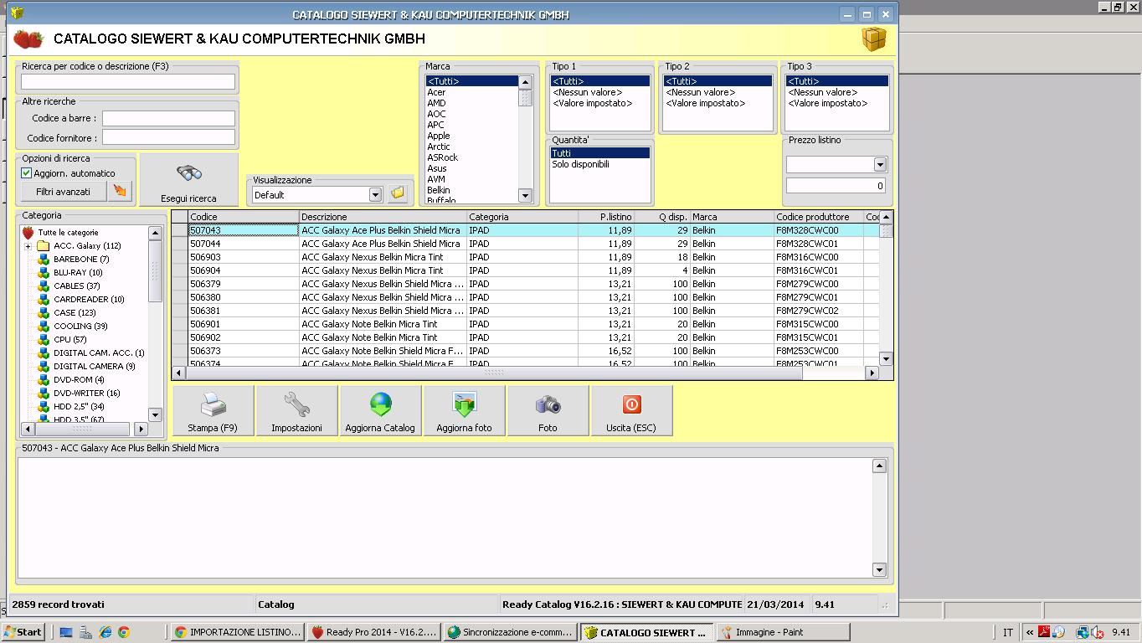Image resolution: width=1142 pixels, height=643 pixels.
Task: Select the CABLES (37) category
Action: [x=76, y=286]
